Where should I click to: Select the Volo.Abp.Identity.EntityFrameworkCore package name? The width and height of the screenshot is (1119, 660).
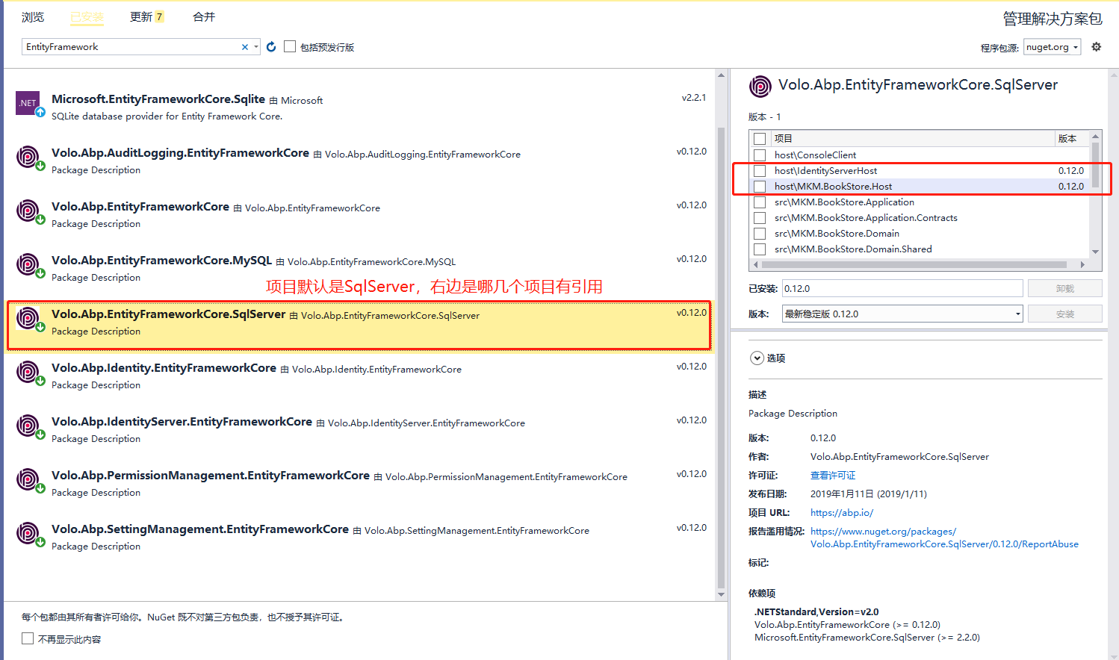(x=164, y=368)
